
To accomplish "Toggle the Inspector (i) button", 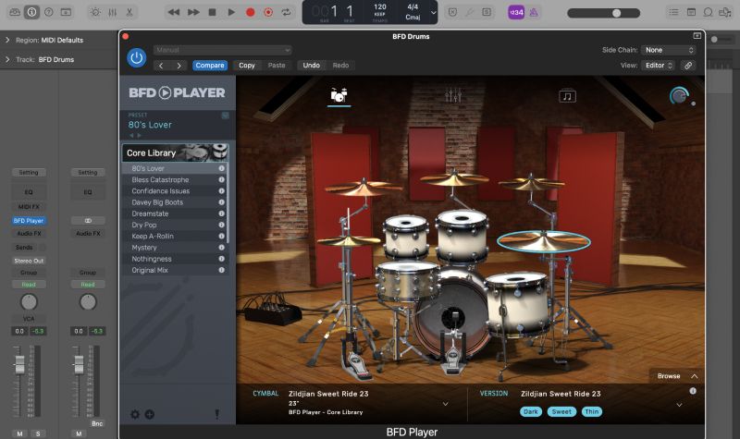I will 31,12.
